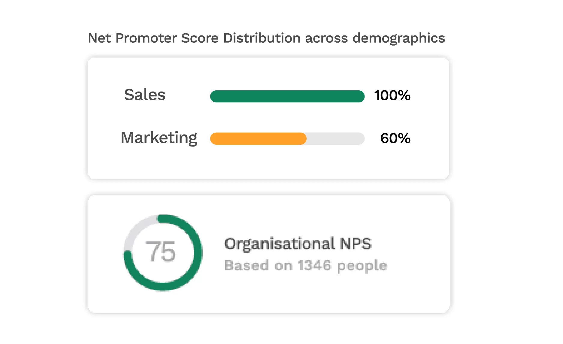The width and height of the screenshot is (563, 344).
Task: Click the 60% value for Marketing
Action: pyautogui.click(x=395, y=138)
